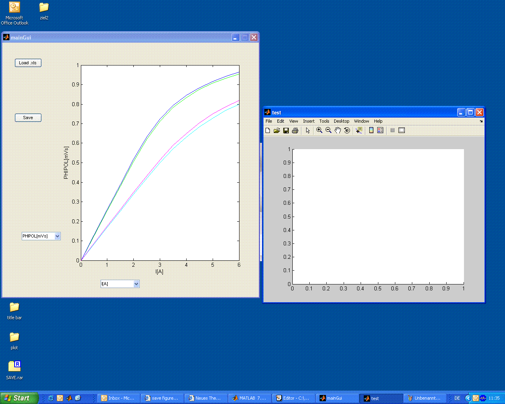Open the I[A] x-axis dropdown
Image resolution: width=505 pixels, height=404 pixels.
tap(136, 284)
